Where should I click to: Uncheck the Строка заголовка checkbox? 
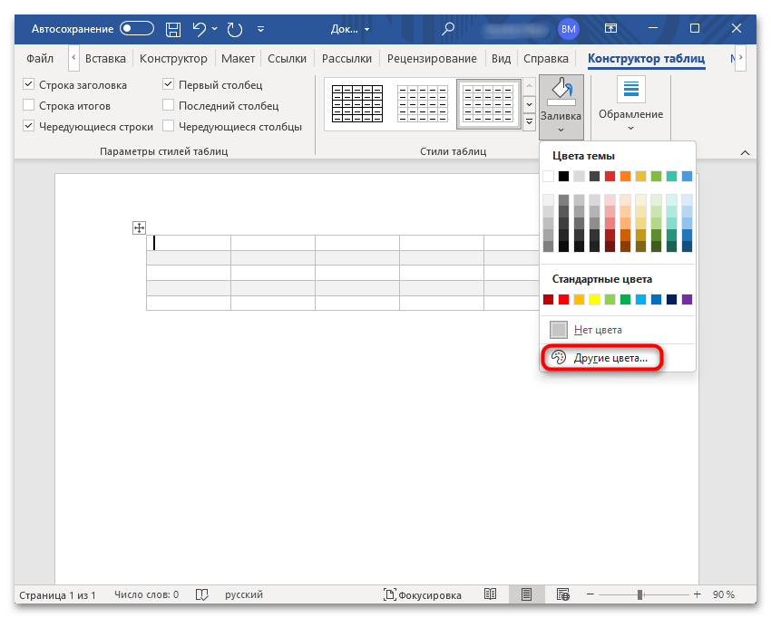click(x=29, y=85)
